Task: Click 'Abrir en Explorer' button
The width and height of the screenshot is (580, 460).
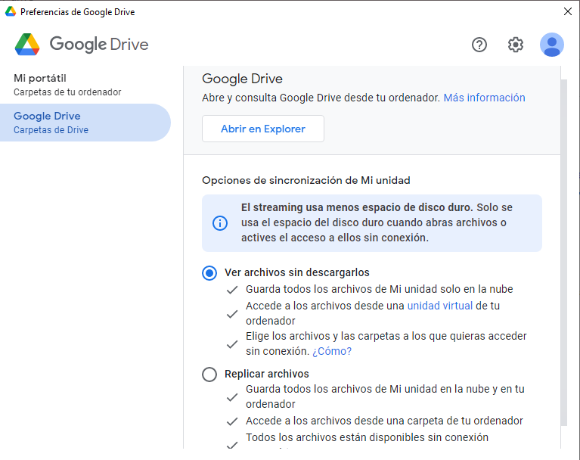Action: 263,129
